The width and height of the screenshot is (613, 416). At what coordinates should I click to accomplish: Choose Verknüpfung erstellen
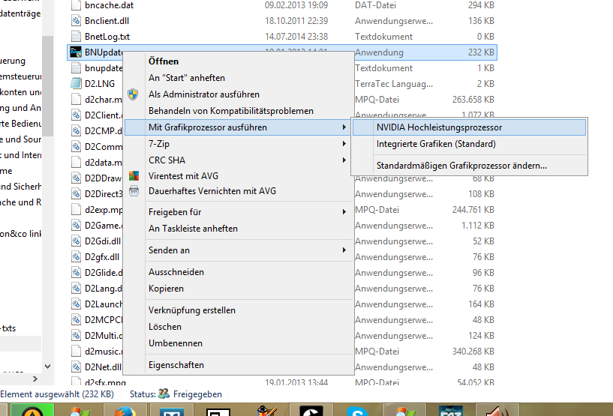tap(238, 310)
